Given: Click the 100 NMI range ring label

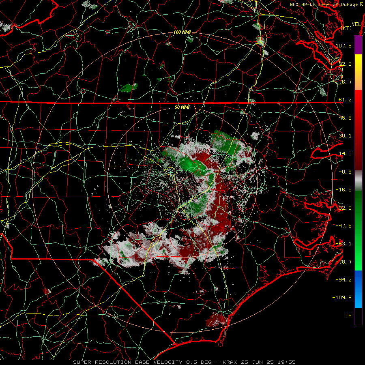Looking at the screenshot, I should (x=182, y=32).
